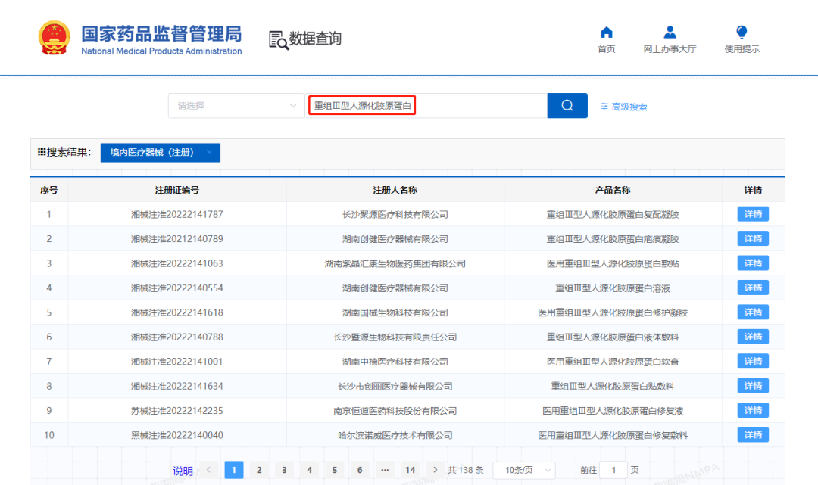
Task: Click the next page chevron arrow
Action: click(x=435, y=470)
